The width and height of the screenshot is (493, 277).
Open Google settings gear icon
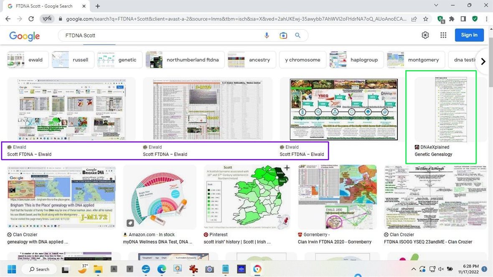(425, 35)
